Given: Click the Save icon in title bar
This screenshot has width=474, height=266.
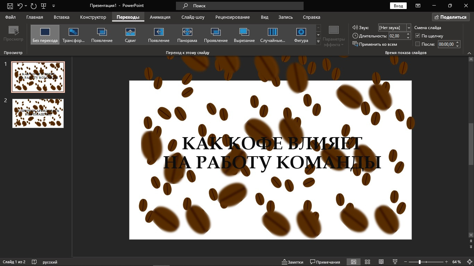Looking at the screenshot, I should [10, 6].
